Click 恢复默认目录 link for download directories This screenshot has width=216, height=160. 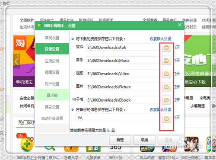pyautogui.click(x=160, y=39)
